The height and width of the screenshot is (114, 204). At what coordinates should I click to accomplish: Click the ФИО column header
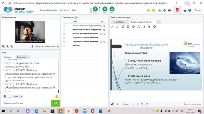pos(75,22)
